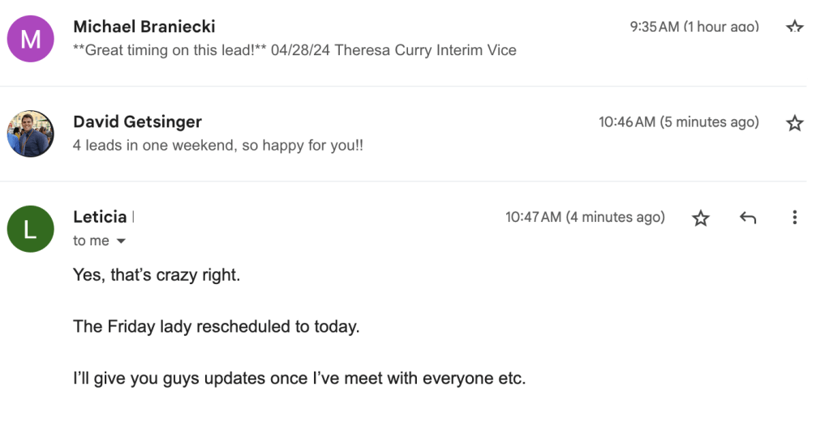
Task: Click the 10:46 AM timestamp
Action: tap(678, 122)
